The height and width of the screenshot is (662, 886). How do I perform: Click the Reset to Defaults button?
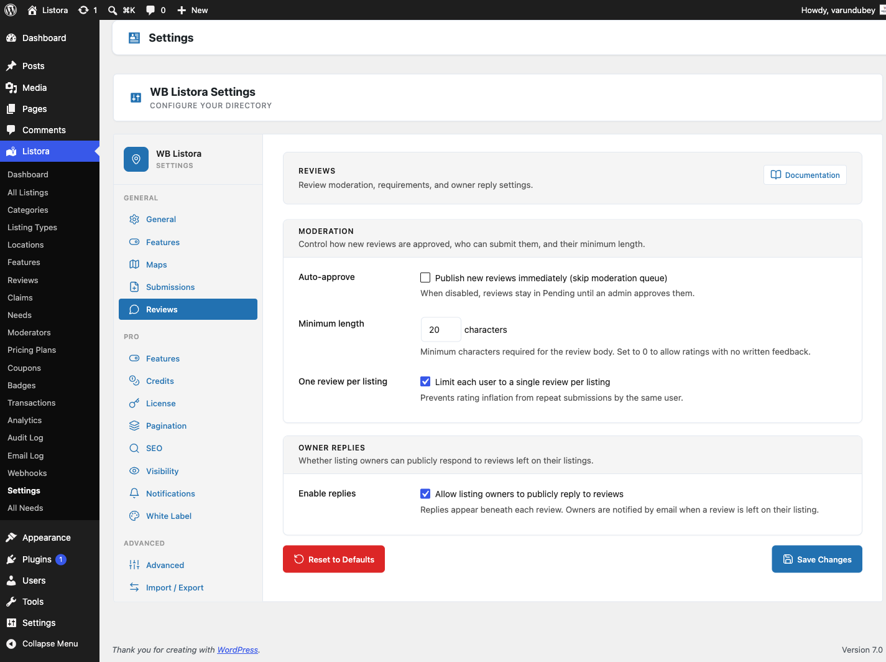click(334, 559)
